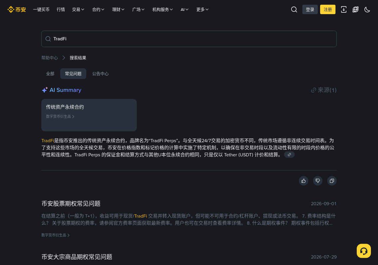Expand the 理财 dropdown menu
Viewport: 378px width, 265px height.
tap(118, 9)
